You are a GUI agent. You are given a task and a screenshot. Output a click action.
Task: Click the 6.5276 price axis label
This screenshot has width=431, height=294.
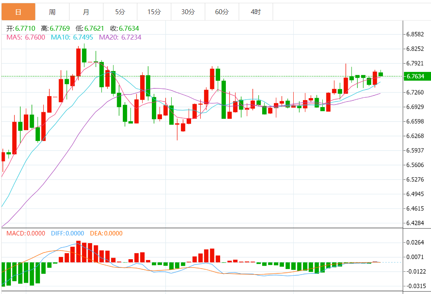tap(415, 180)
